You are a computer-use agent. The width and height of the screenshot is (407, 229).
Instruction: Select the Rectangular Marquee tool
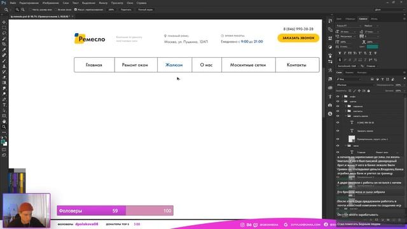(4, 28)
